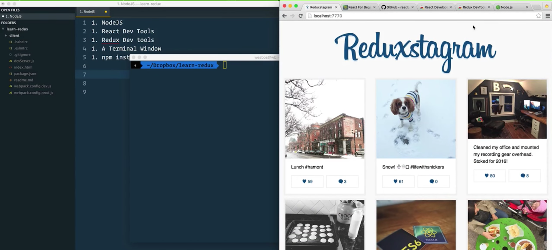Select the Reduxstagram browser tab
This screenshot has height=250, width=552.
point(320,7)
